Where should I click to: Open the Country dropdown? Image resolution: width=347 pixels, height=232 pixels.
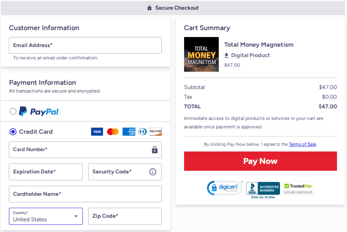point(45,216)
